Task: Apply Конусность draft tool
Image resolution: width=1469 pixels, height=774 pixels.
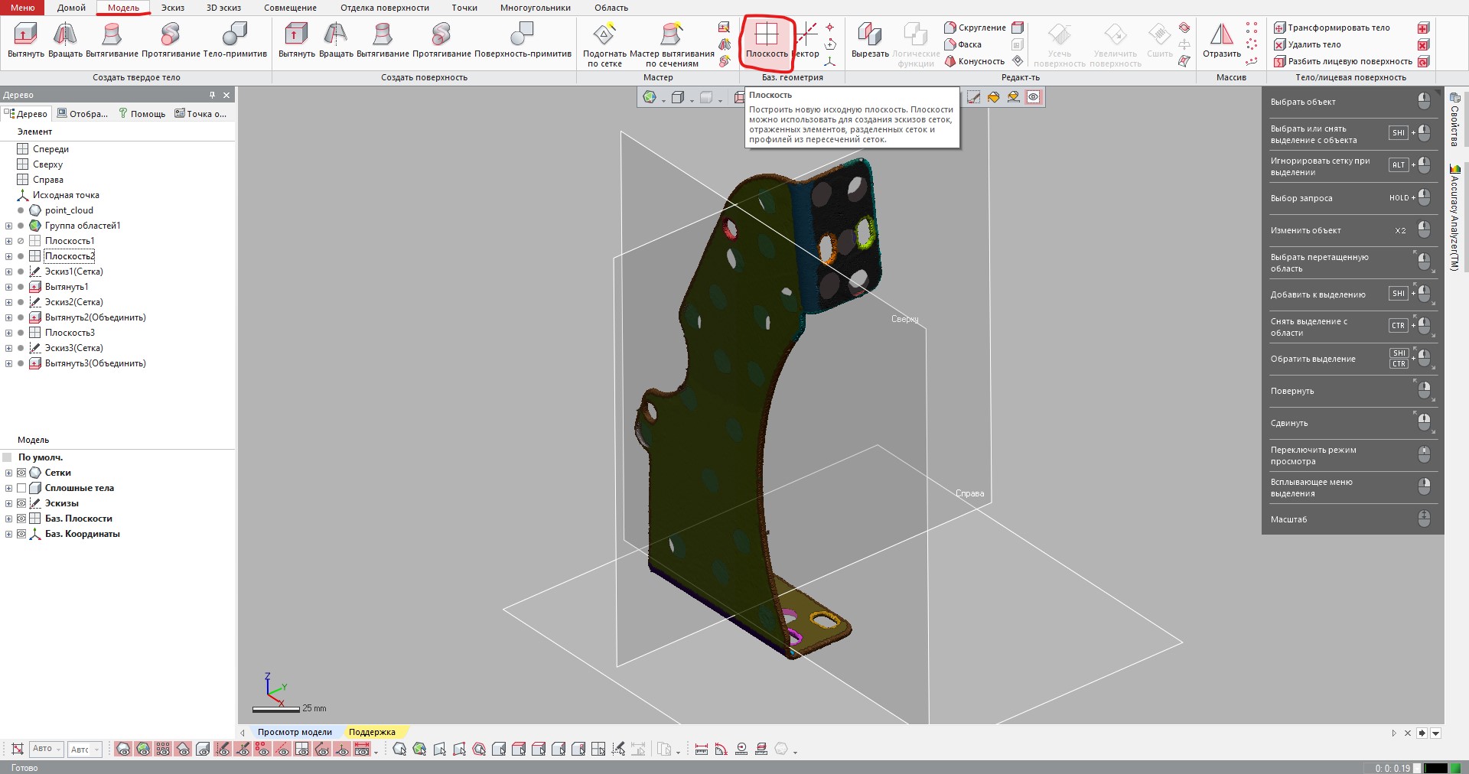Action: (975, 61)
